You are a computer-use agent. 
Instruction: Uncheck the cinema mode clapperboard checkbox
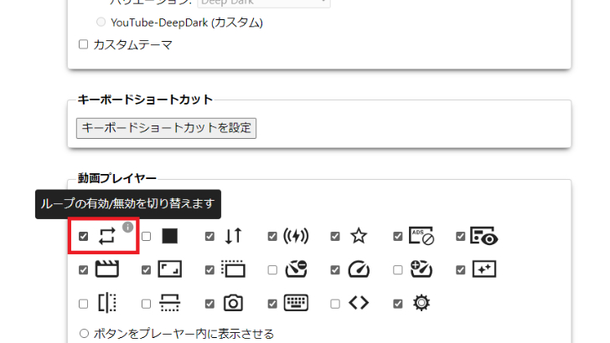pos(83,270)
